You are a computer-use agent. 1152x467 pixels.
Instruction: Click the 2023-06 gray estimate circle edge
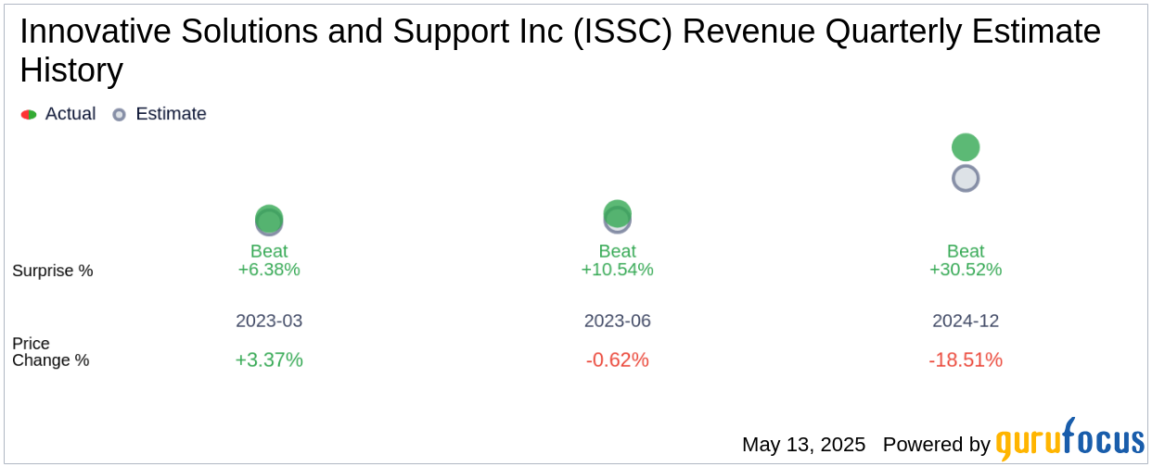617,231
